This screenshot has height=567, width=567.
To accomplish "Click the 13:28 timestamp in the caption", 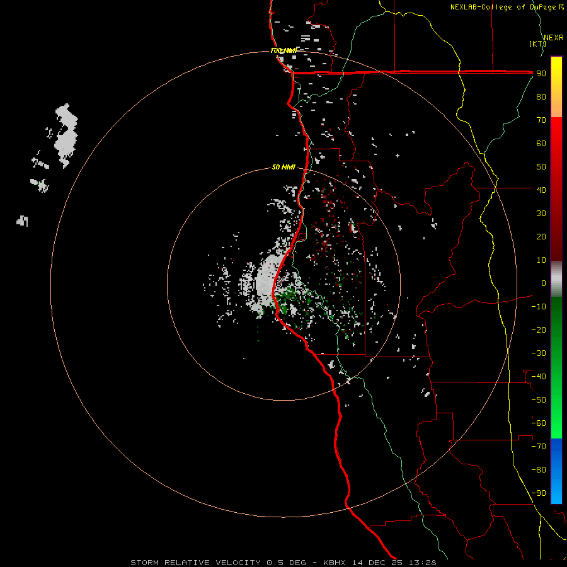I will [x=422, y=563].
